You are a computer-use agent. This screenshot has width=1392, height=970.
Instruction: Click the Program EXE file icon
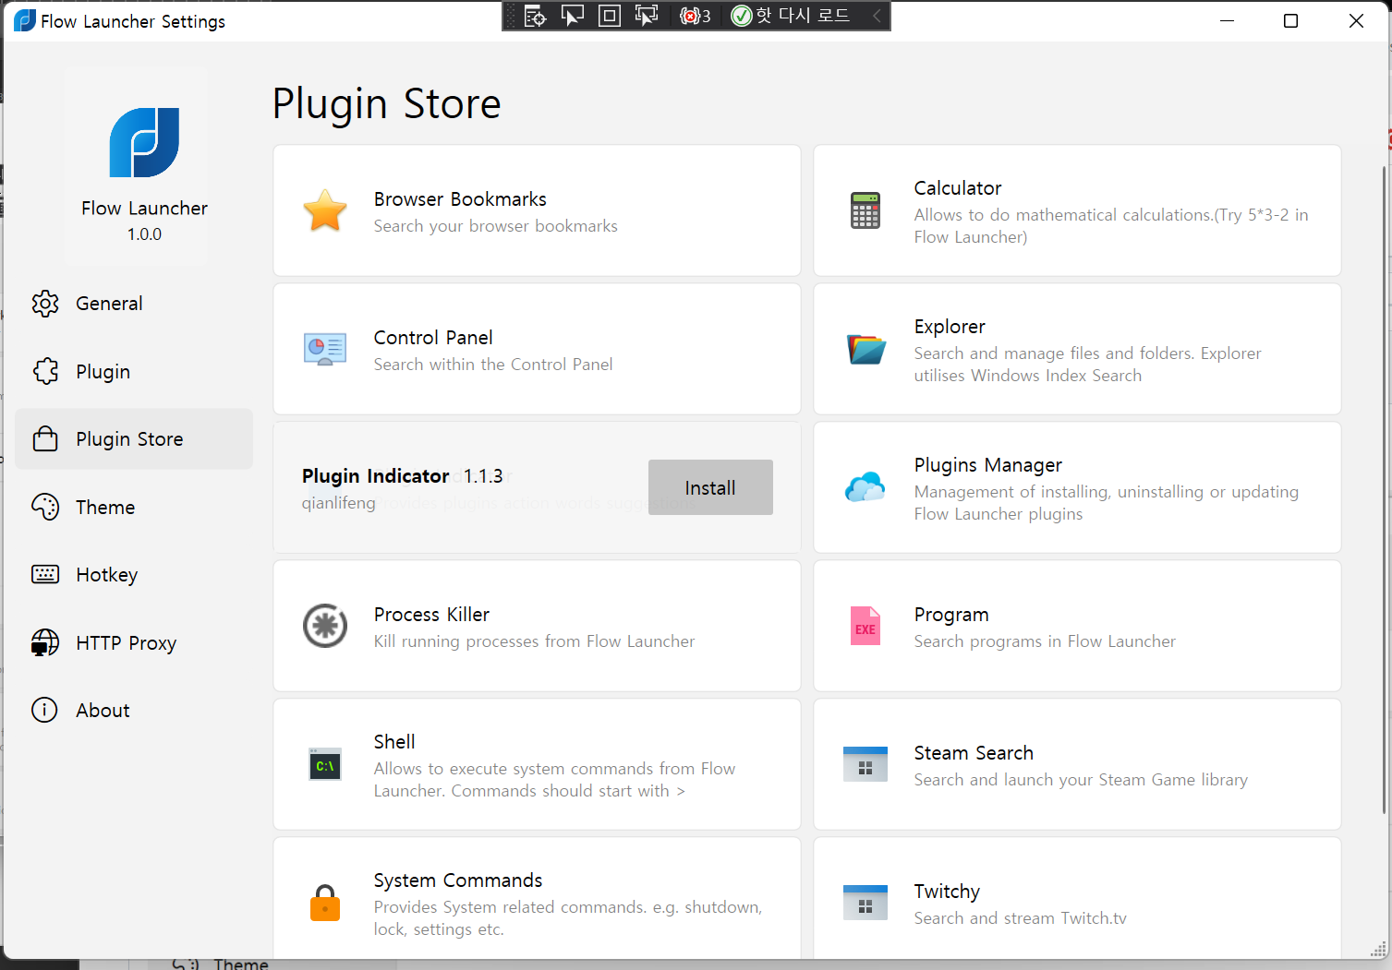[x=865, y=626]
